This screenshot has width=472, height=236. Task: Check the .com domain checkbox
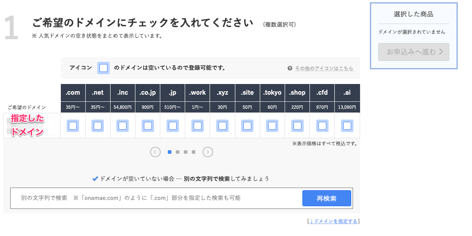click(x=73, y=126)
